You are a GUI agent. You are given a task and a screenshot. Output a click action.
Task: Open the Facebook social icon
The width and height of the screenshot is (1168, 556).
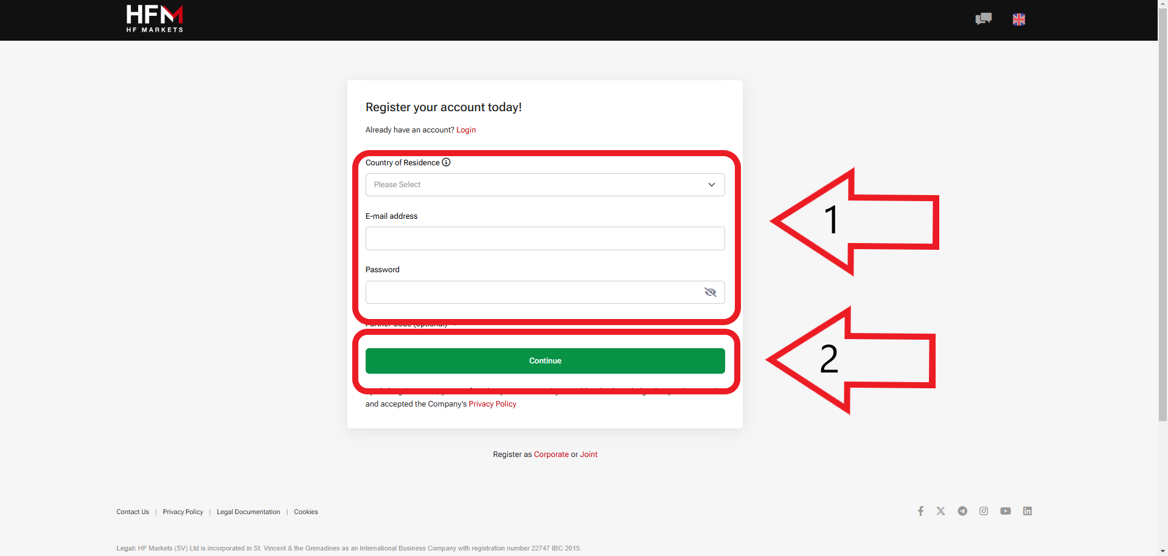click(920, 511)
